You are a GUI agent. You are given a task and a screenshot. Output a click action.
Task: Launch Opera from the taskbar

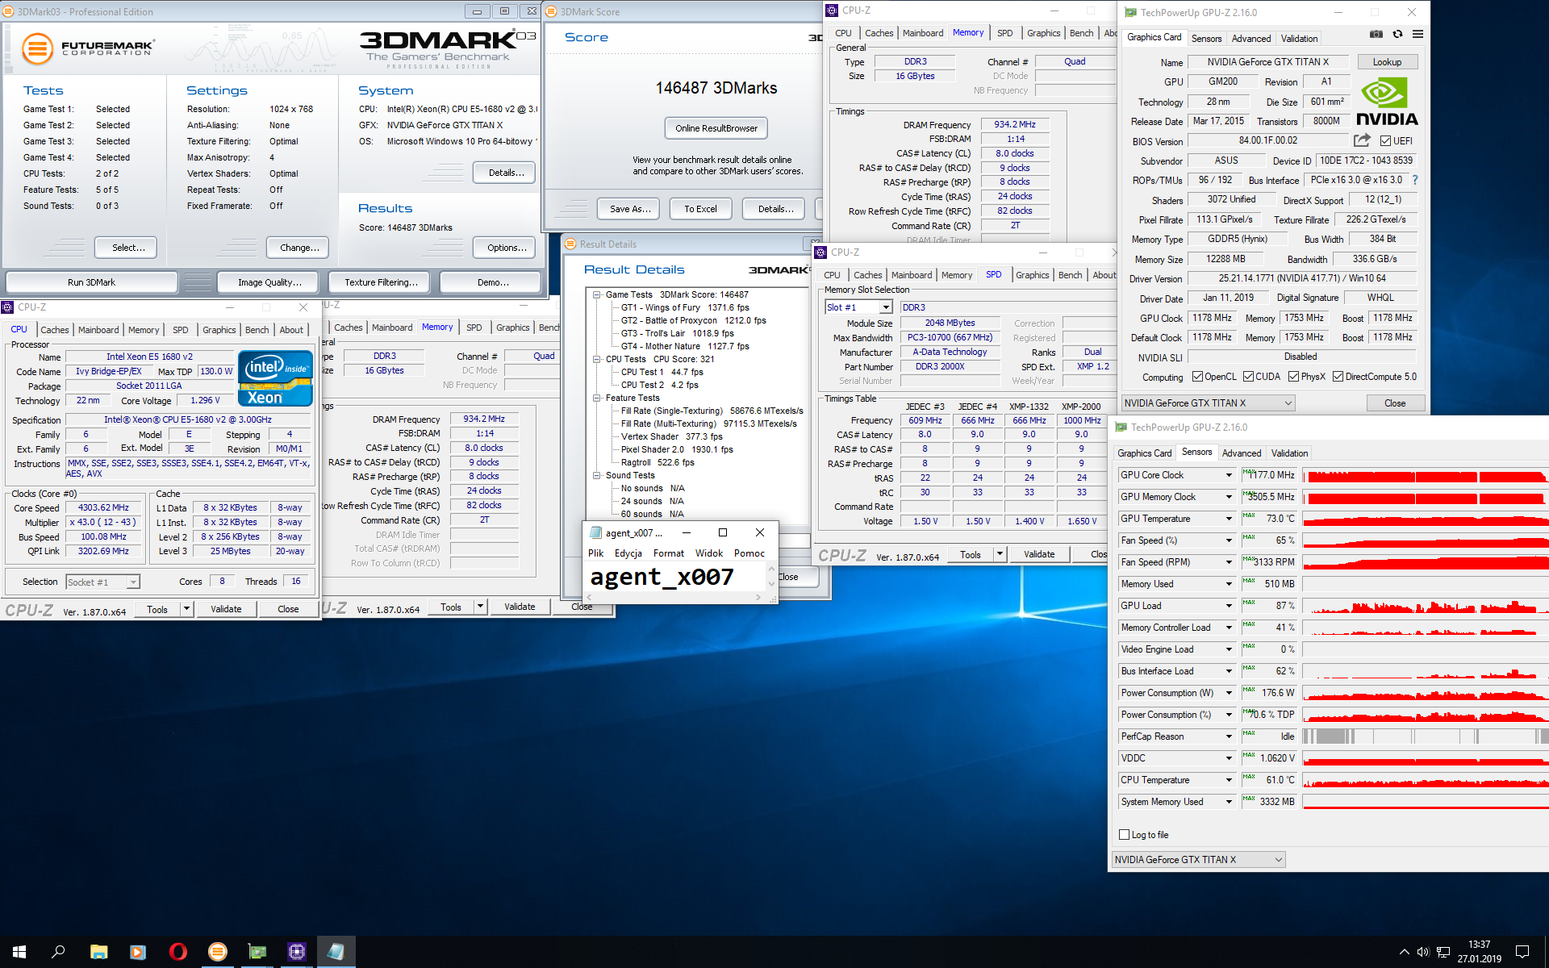coord(177,952)
